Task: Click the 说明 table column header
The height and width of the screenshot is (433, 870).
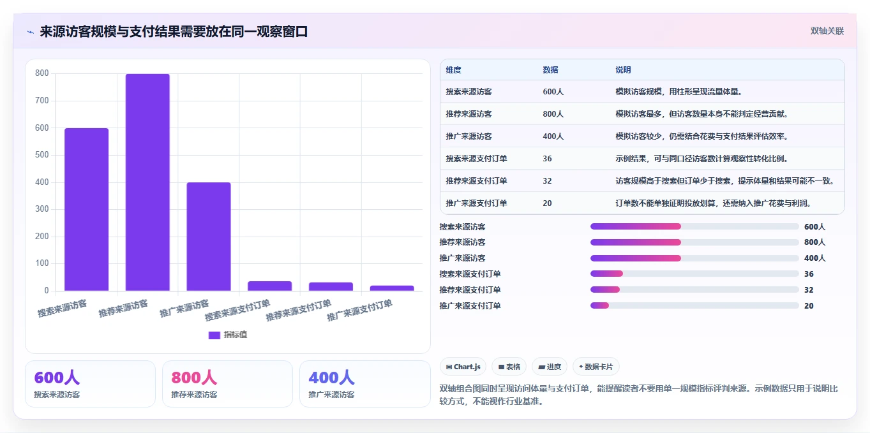Action: click(x=623, y=70)
